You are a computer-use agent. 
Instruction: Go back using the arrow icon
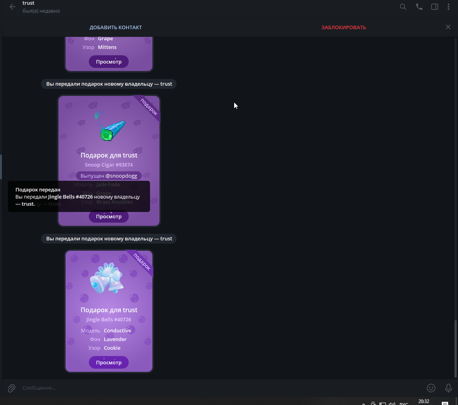[12, 7]
